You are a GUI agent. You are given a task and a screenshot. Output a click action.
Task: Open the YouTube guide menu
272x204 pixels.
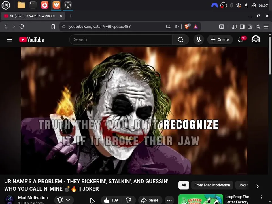10,40
